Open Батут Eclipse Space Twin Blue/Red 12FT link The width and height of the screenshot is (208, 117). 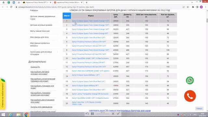pyautogui.click(x=88, y=38)
